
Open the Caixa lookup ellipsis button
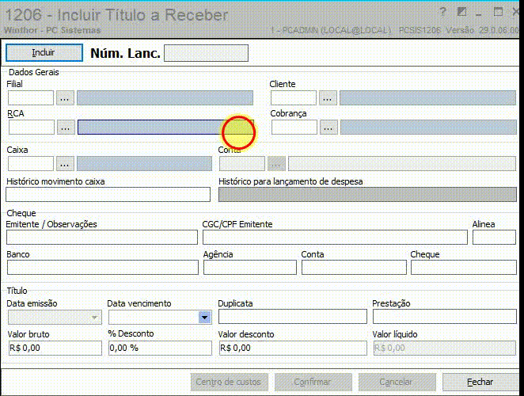(65, 164)
